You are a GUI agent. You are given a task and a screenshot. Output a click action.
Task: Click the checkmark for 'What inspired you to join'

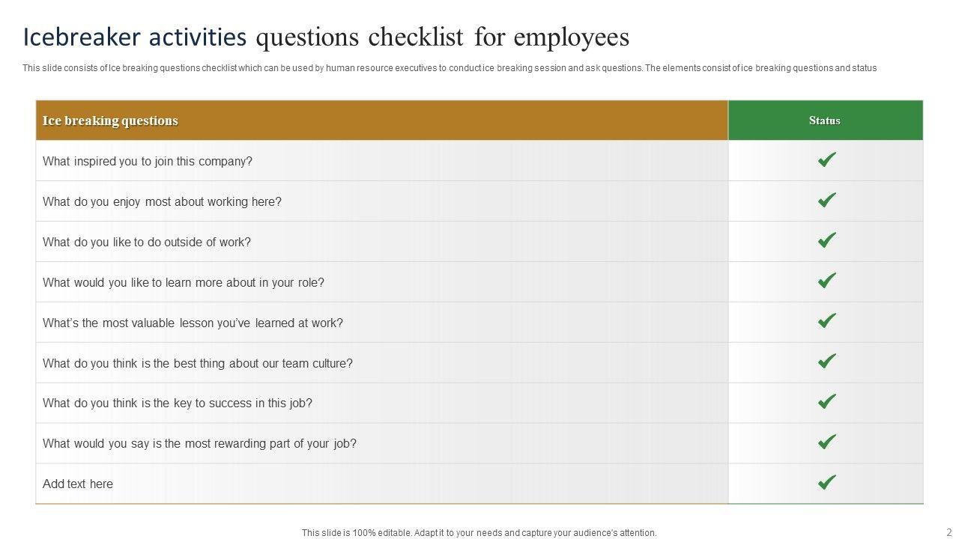pyautogui.click(x=826, y=160)
